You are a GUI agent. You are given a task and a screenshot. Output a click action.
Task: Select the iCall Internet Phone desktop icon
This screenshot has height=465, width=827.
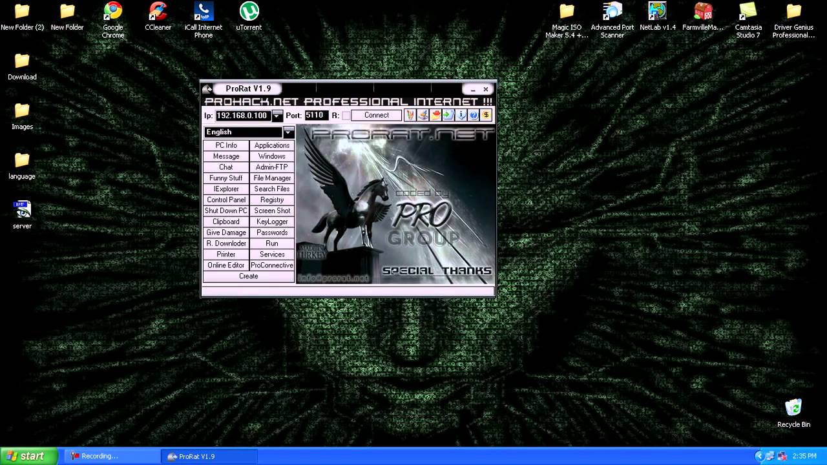[x=204, y=20]
